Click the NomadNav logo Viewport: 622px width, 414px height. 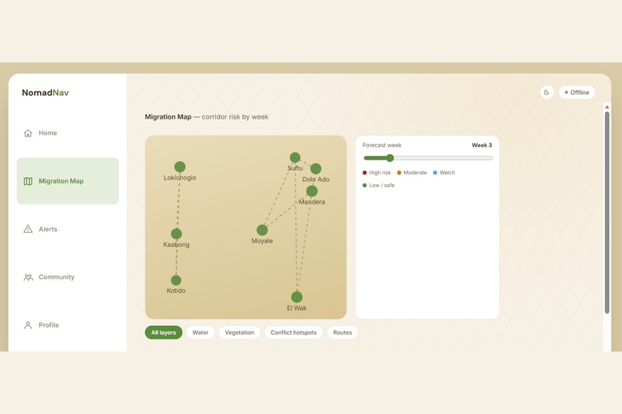point(46,93)
